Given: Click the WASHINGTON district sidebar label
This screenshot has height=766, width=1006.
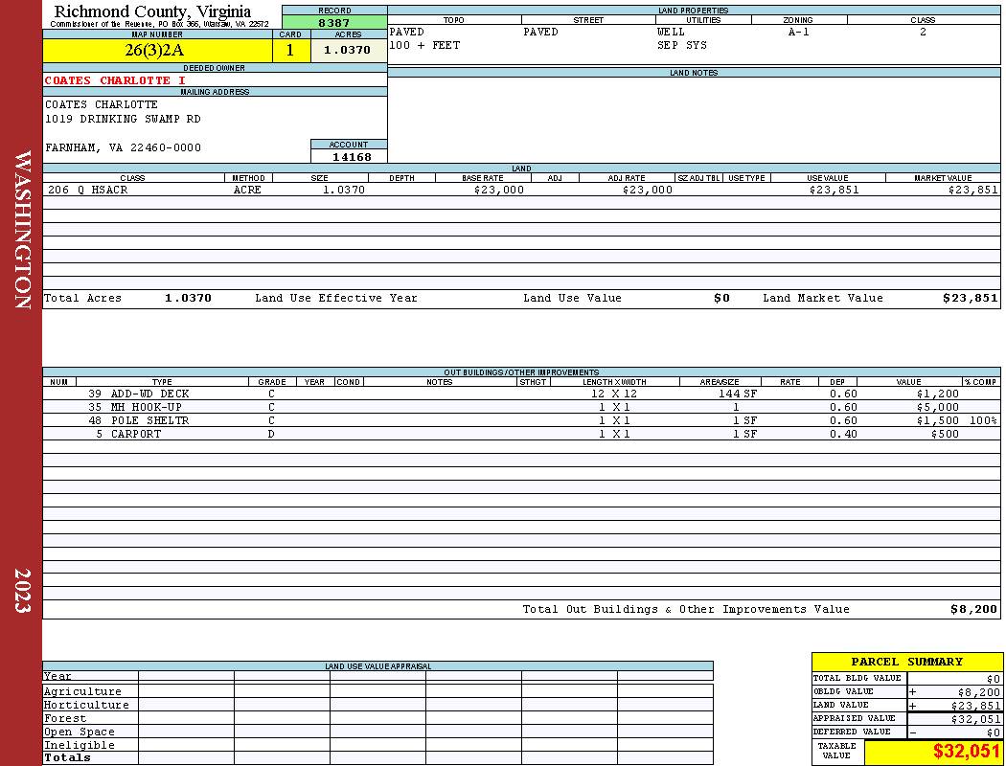Looking at the screenshot, I should [22, 230].
